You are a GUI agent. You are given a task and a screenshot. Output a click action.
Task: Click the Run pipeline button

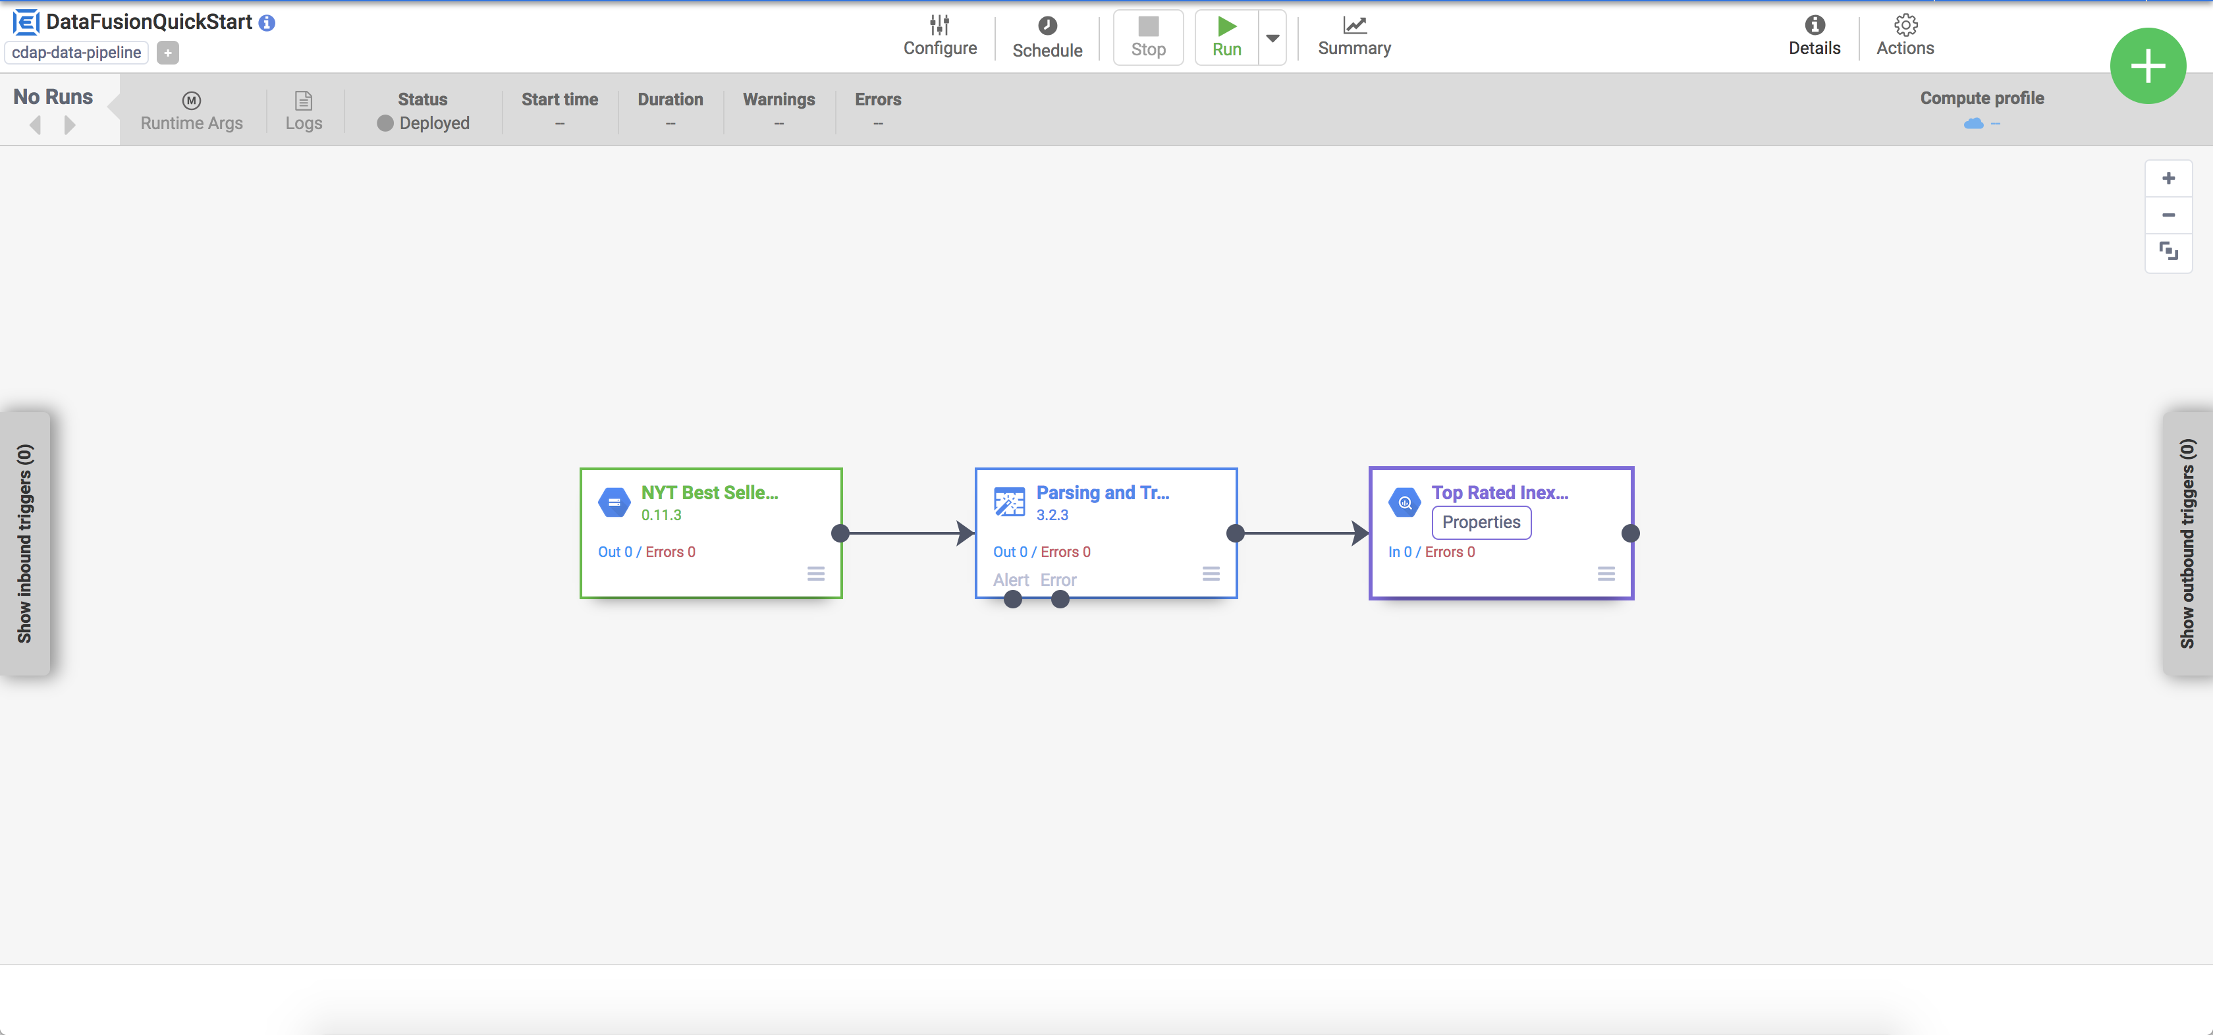(1226, 36)
